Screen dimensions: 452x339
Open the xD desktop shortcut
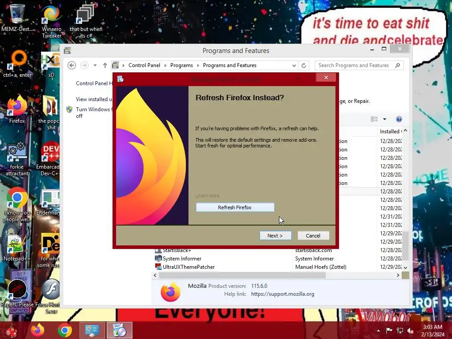pyautogui.click(x=51, y=64)
